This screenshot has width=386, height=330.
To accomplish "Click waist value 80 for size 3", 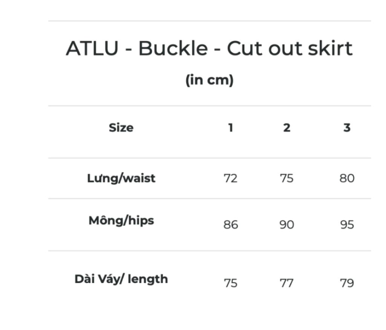I will (347, 178).
